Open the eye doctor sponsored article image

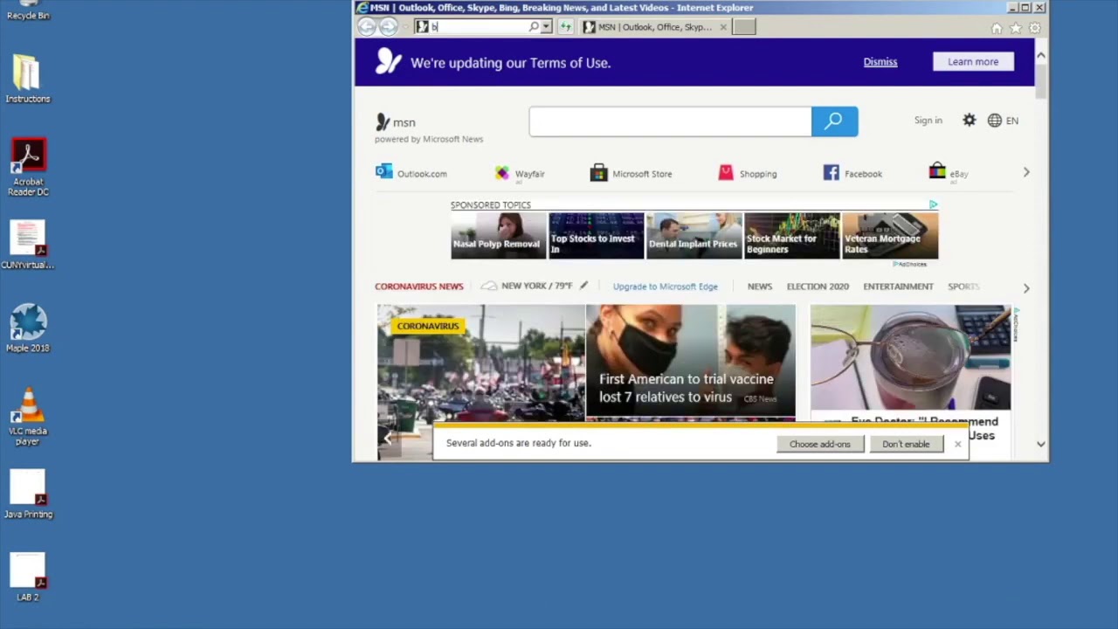point(910,357)
